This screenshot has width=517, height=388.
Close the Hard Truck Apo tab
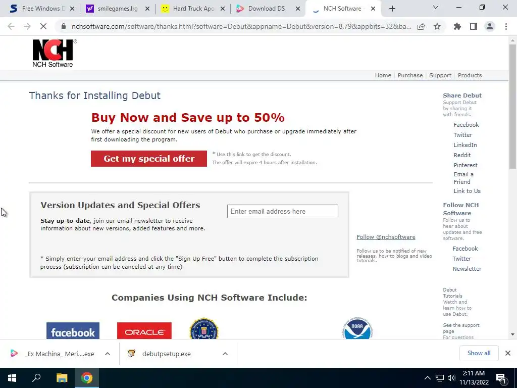click(223, 9)
